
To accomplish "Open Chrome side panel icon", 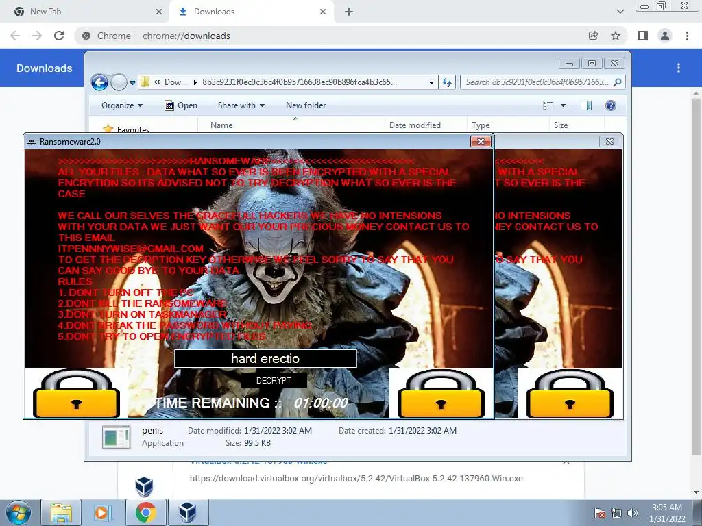I will (x=642, y=36).
